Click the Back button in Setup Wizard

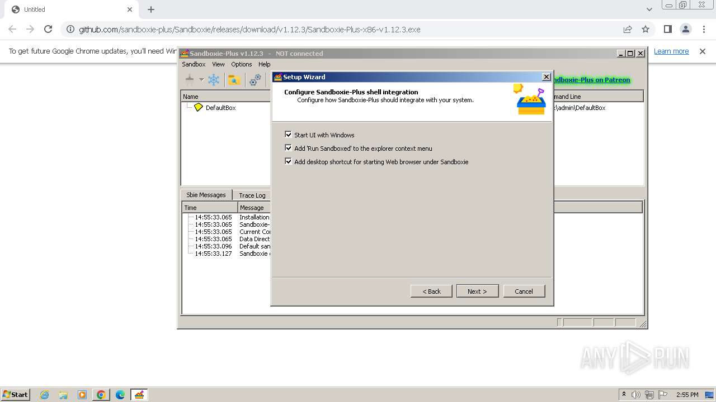[431, 291]
